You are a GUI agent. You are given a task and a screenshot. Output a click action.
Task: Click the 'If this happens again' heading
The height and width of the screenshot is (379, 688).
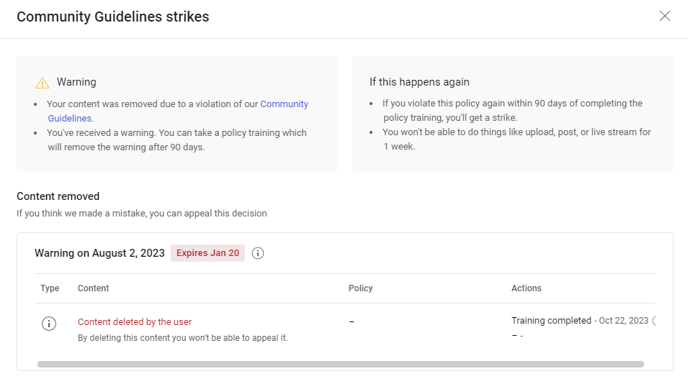pyautogui.click(x=419, y=82)
